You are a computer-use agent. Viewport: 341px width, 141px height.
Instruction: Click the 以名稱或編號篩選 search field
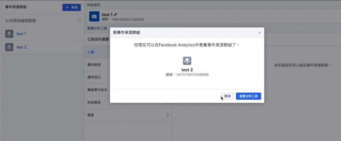[39, 21]
